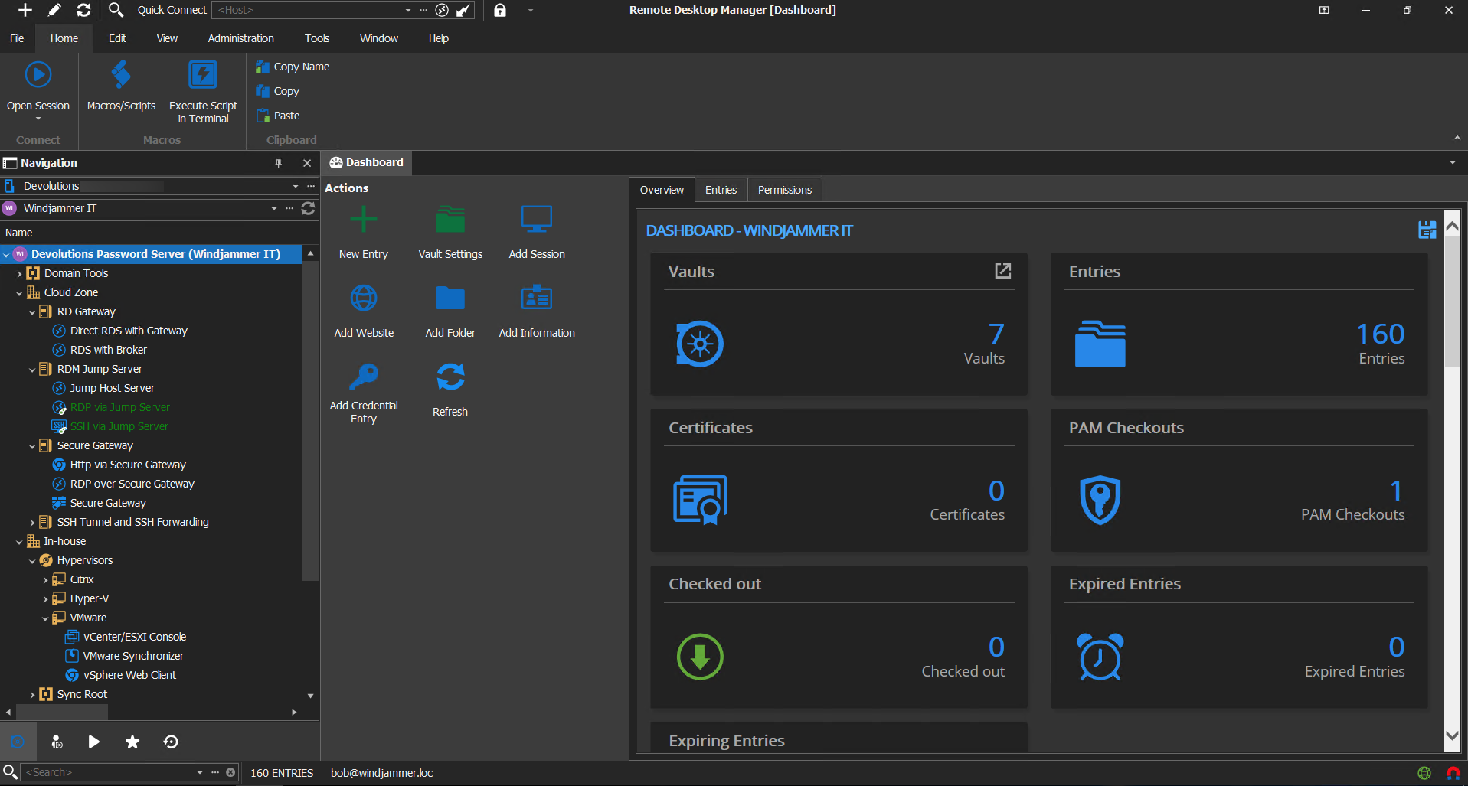Open the Administration ribbon tab
This screenshot has height=786, width=1468.
click(240, 38)
